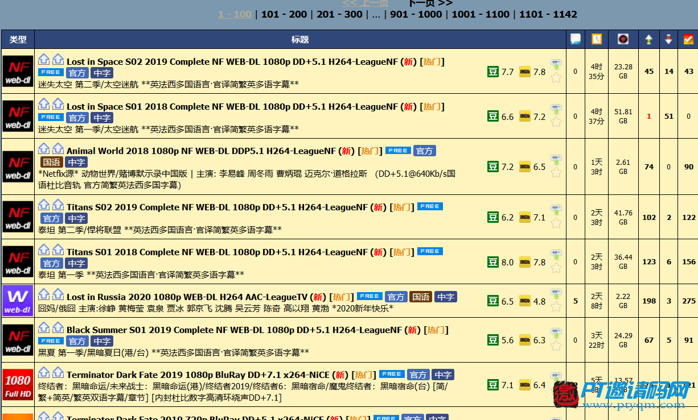Open the Lost in Space S01 2018 Complete torrent title
The height and width of the screenshot is (420, 698).
232,107
